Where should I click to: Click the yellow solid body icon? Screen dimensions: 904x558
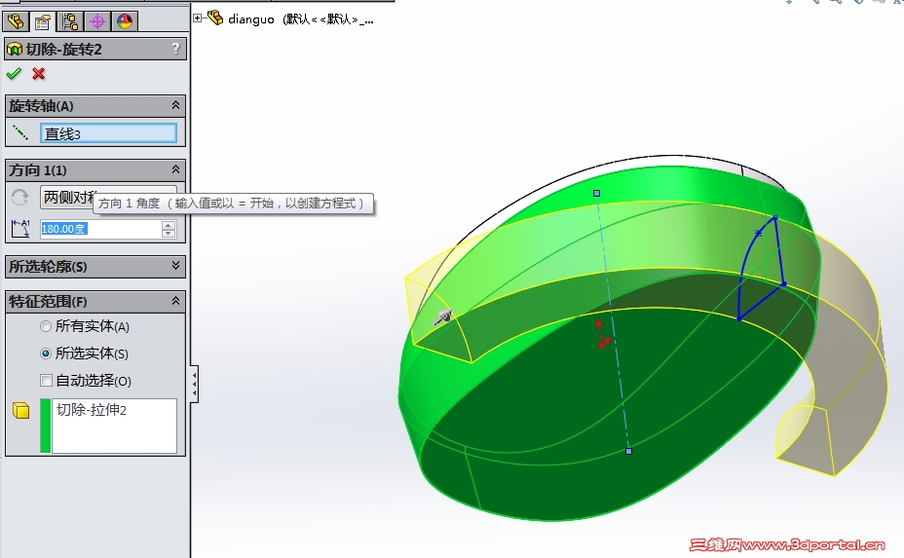click(x=20, y=410)
